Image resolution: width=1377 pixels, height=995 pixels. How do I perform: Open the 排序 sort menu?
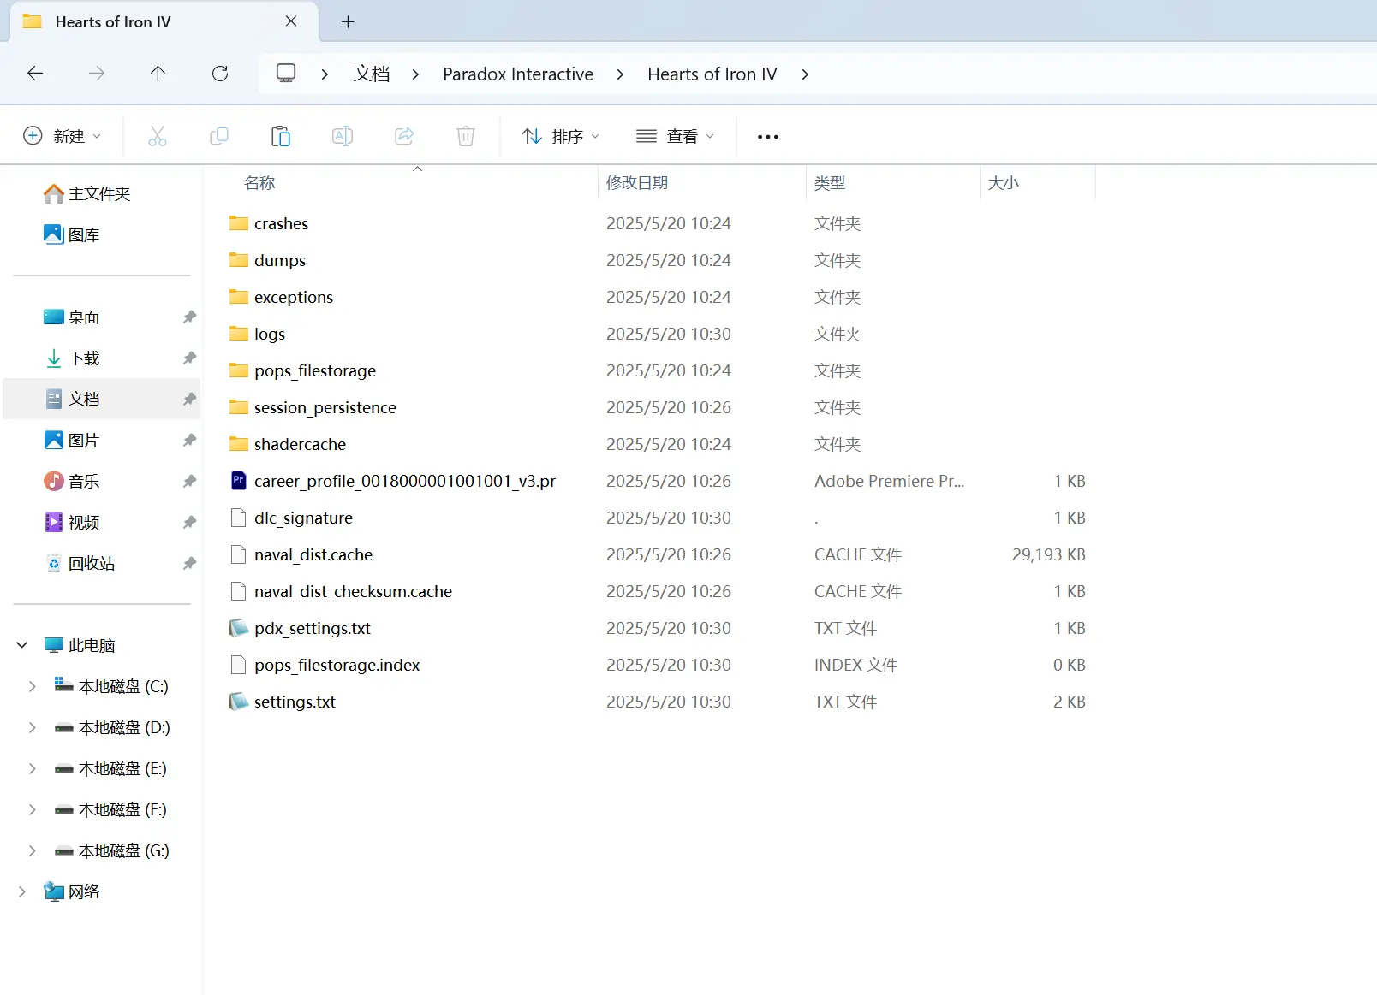pos(560,135)
